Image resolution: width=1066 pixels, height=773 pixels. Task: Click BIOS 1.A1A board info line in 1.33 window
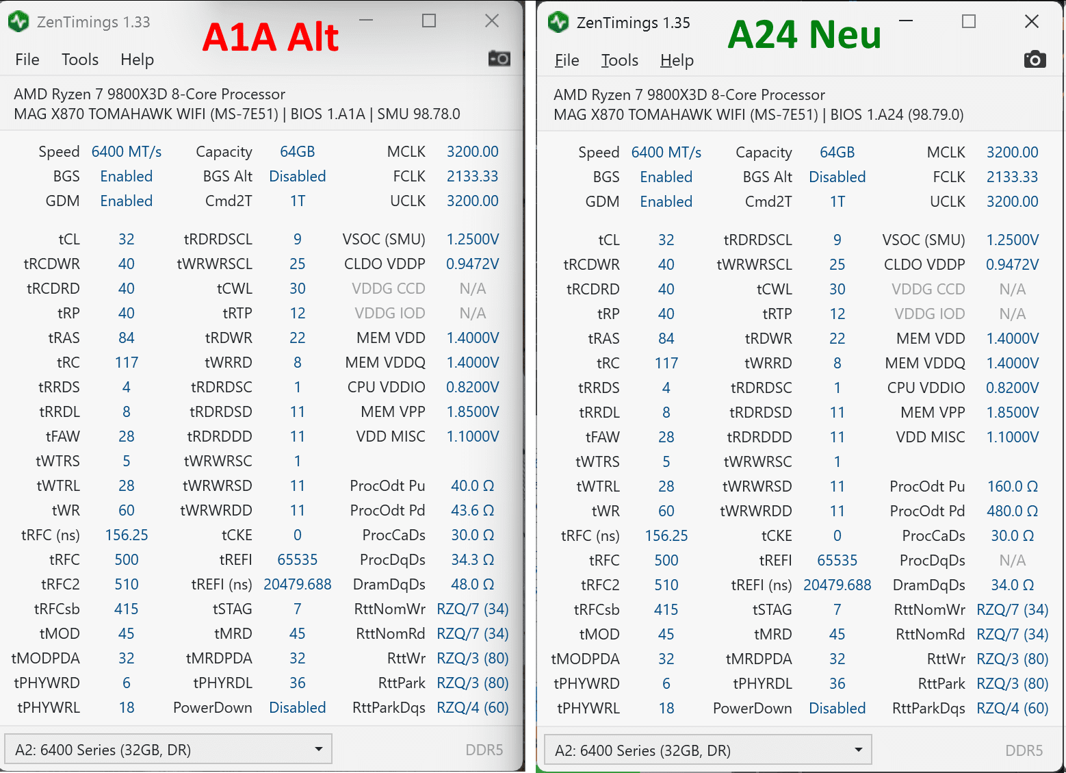click(237, 114)
